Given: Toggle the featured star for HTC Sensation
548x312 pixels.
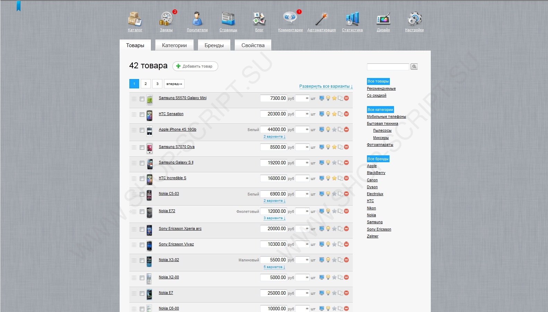Looking at the screenshot, I should coord(334,114).
